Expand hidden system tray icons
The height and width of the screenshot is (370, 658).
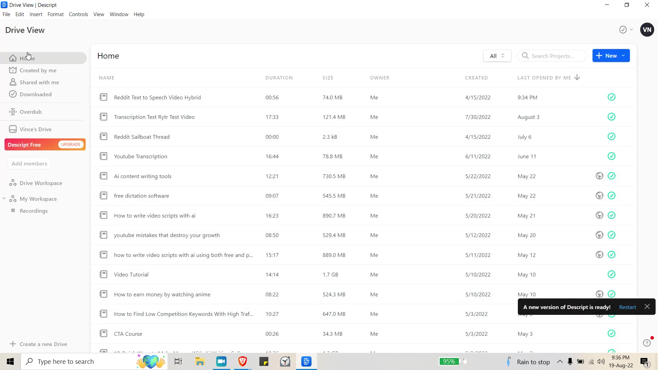560,361
